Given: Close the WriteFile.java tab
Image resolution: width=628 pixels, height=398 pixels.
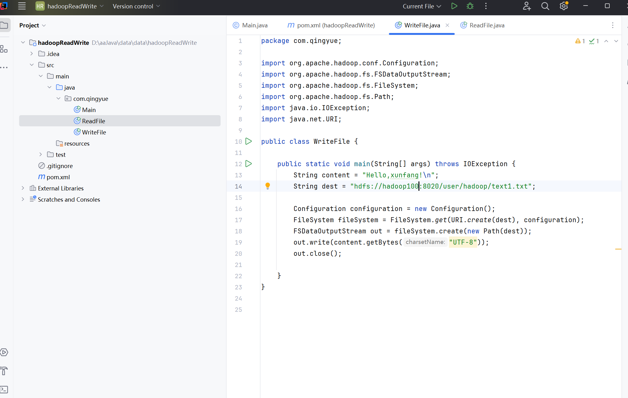Looking at the screenshot, I should coord(447,25).
